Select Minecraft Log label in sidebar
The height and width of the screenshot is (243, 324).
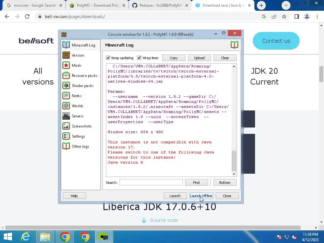click(x=84, y=45)
